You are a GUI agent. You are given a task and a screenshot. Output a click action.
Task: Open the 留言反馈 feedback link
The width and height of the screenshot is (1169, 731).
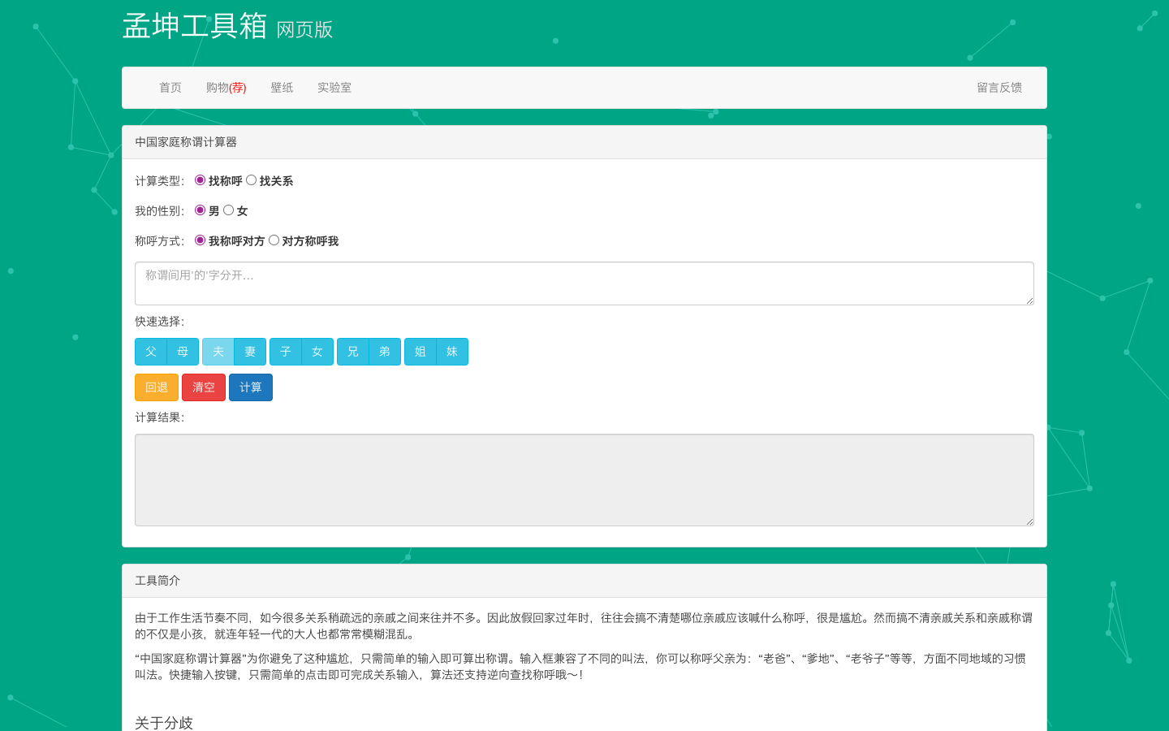tap(999, 88)
